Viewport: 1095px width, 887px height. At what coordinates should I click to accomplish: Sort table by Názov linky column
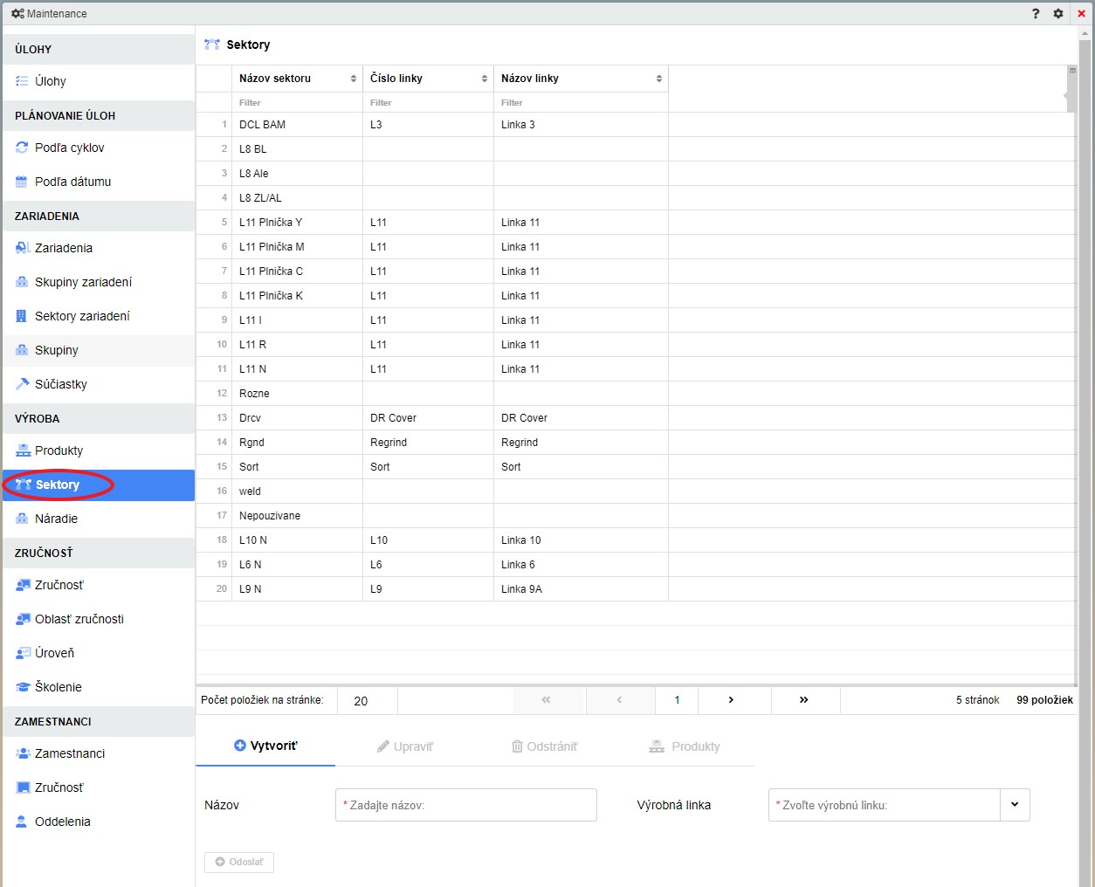point(659,79)
